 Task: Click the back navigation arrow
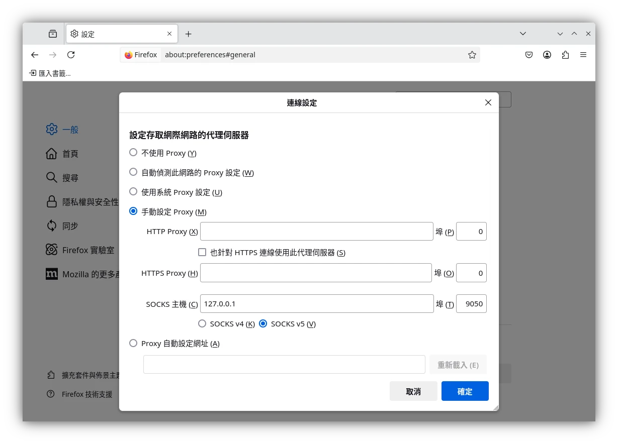(35, 55)
